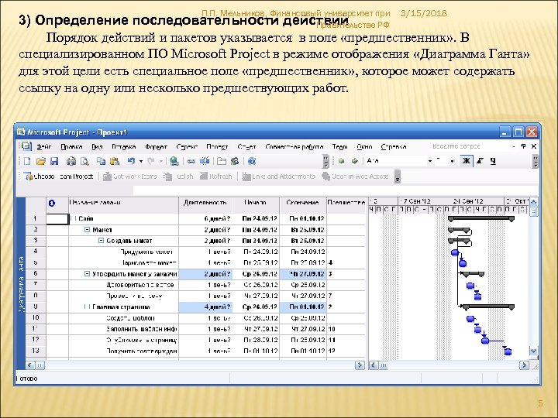558x418 pixels.
Task: Click the Paste clipboard icon
Action: tap(114, 161)
